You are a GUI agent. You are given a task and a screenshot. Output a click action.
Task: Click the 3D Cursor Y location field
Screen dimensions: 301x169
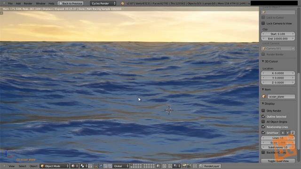click(278, 78)
